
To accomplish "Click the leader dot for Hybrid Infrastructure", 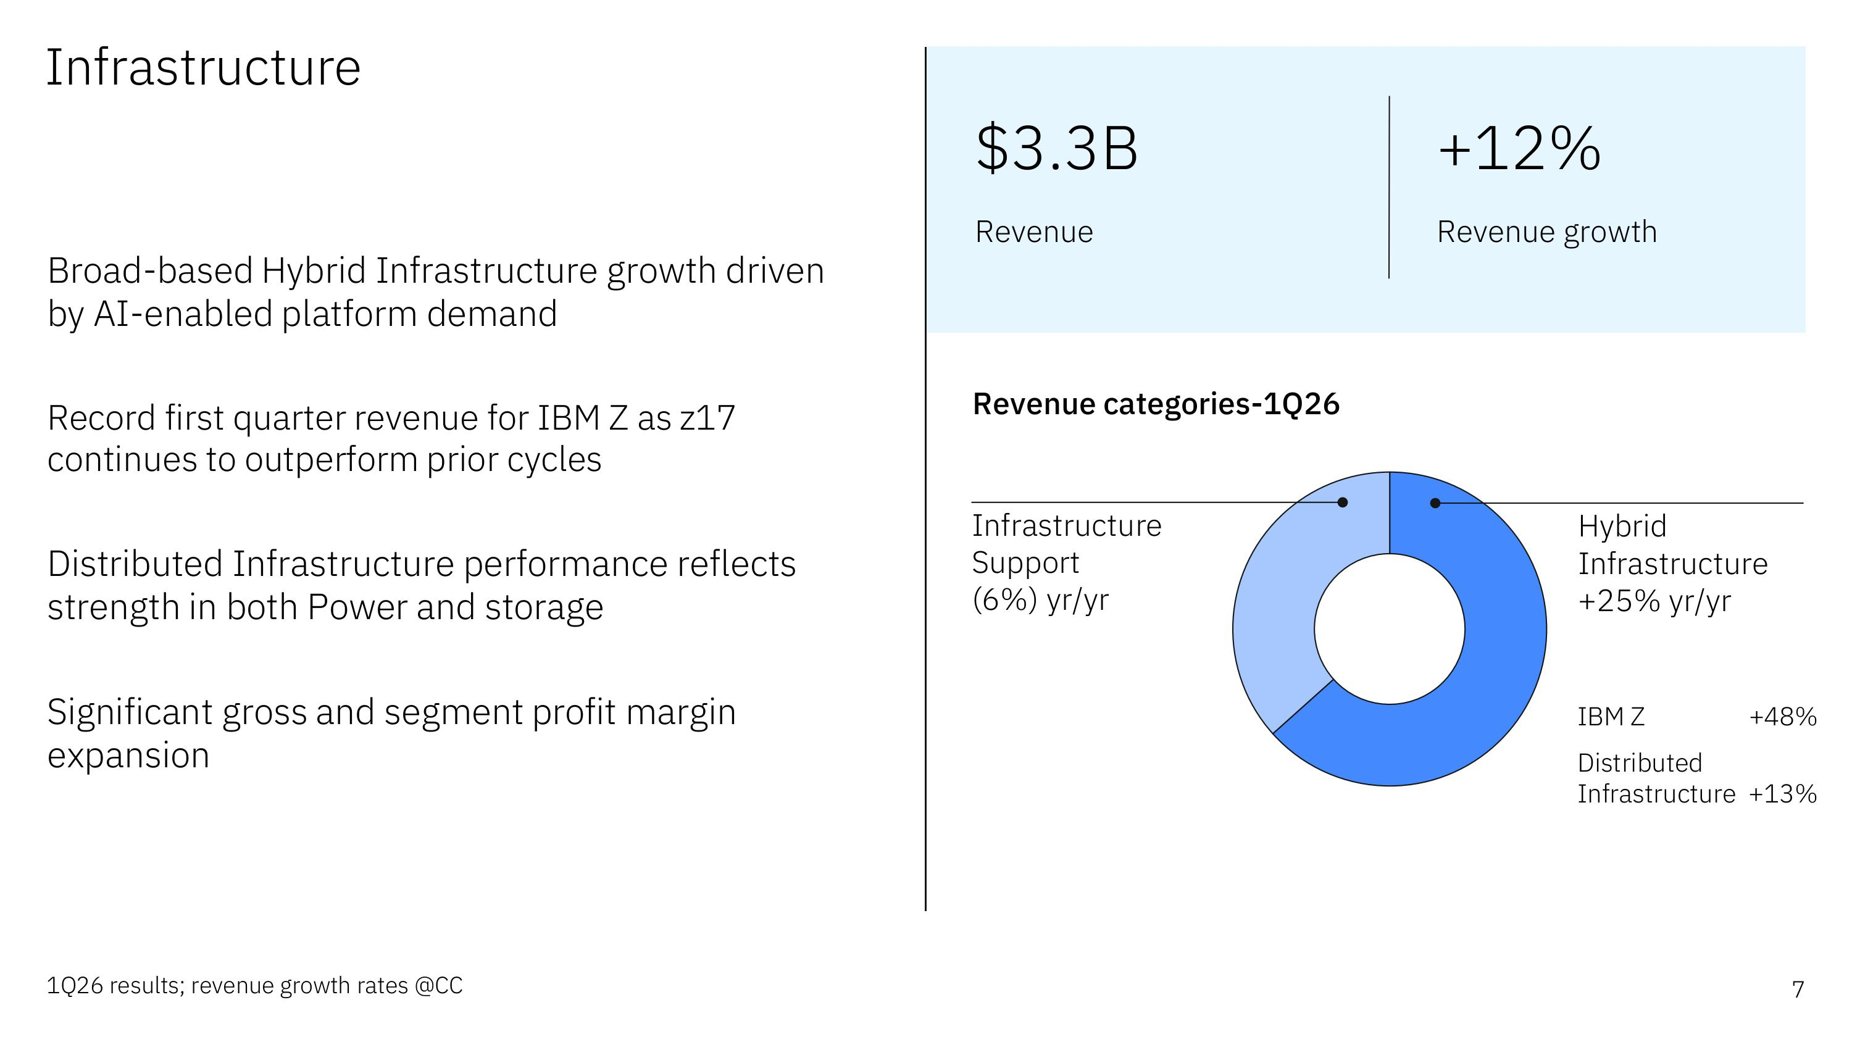I will [x=1435, y=503].
